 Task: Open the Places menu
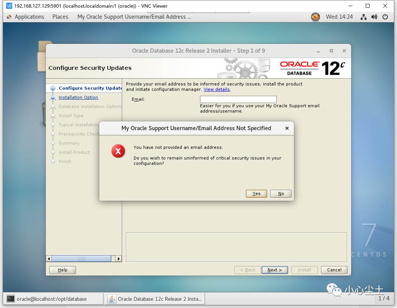[60, 17]
